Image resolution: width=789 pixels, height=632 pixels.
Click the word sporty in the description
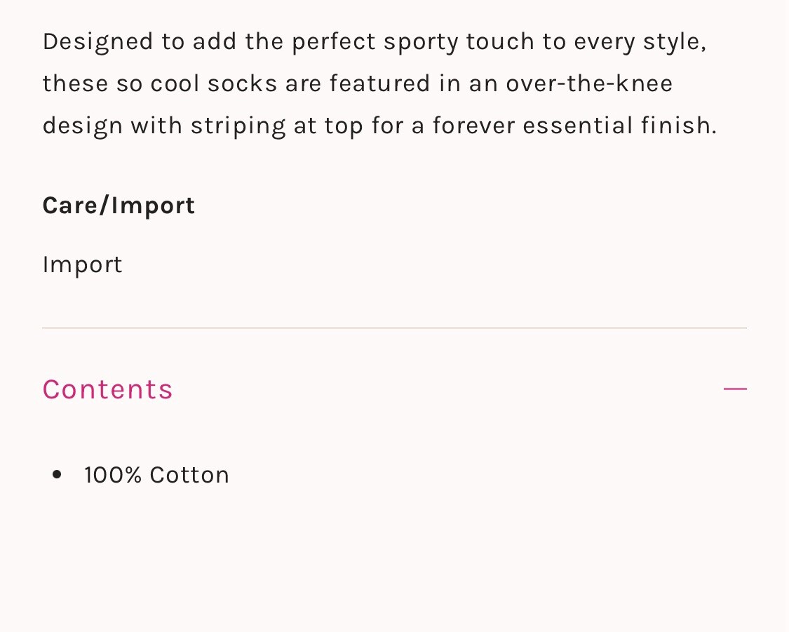pyautogui.click(x=422, y=41)
